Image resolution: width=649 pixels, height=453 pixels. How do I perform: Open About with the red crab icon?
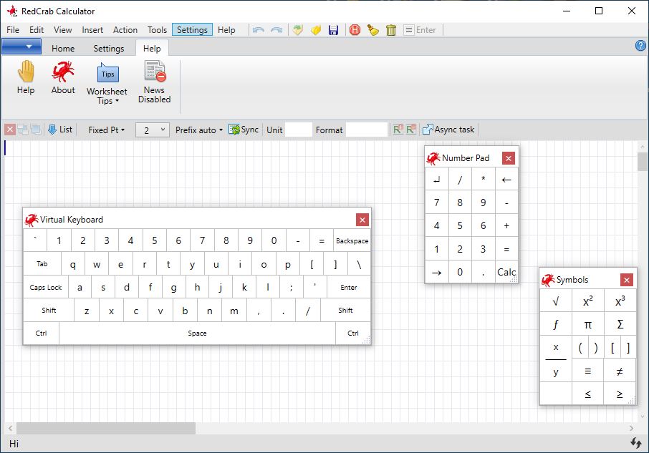pos(63,78)
